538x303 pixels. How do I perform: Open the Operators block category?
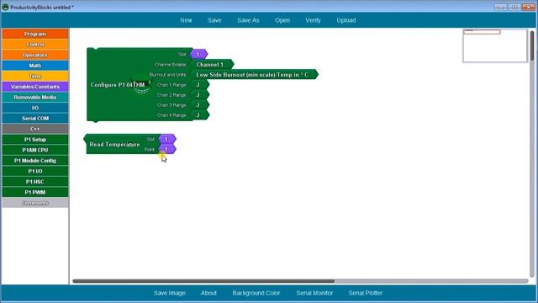click(35, 55)
